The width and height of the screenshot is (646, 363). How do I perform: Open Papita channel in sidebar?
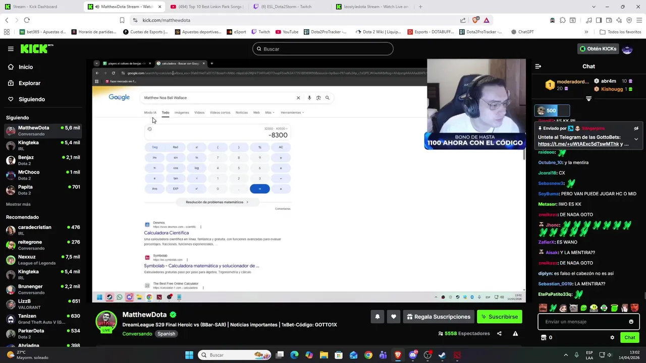tap(43, 190)
